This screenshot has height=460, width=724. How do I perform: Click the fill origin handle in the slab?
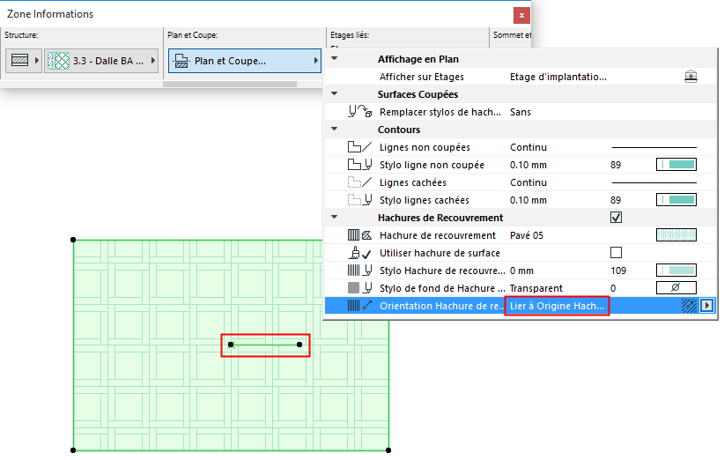pyautogui.click(x=231, y=345)
